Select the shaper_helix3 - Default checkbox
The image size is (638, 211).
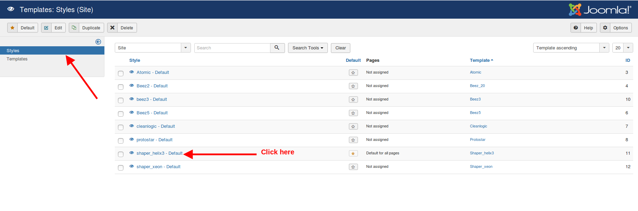(121, 154)
